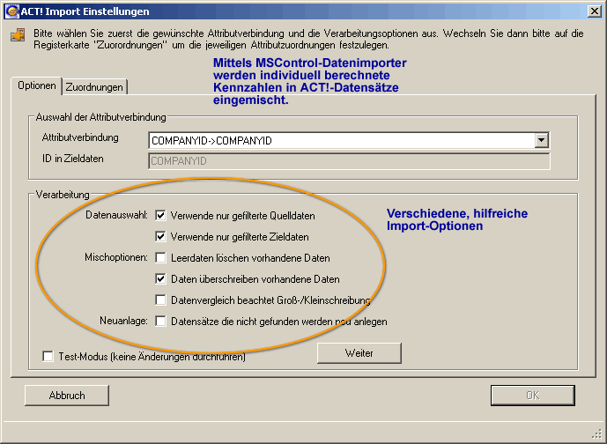The image size is (607, 444).
Task: Click the OK button
Action: point(533,396)
